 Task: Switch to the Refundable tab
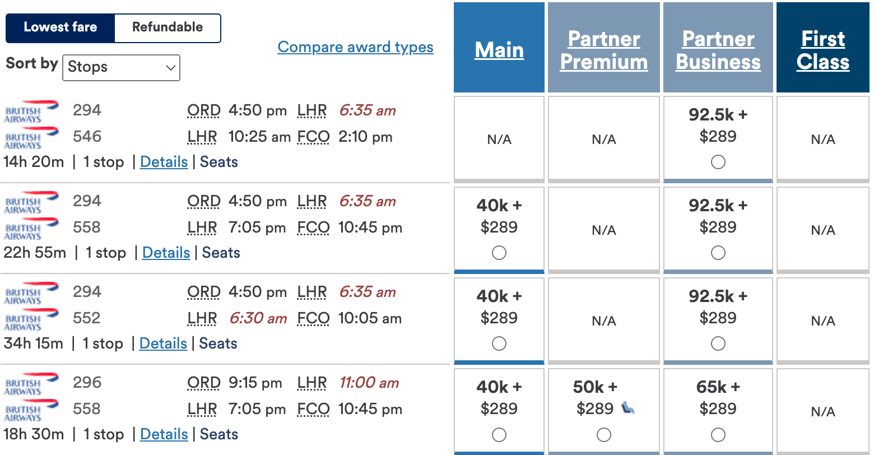pos(167,27)
